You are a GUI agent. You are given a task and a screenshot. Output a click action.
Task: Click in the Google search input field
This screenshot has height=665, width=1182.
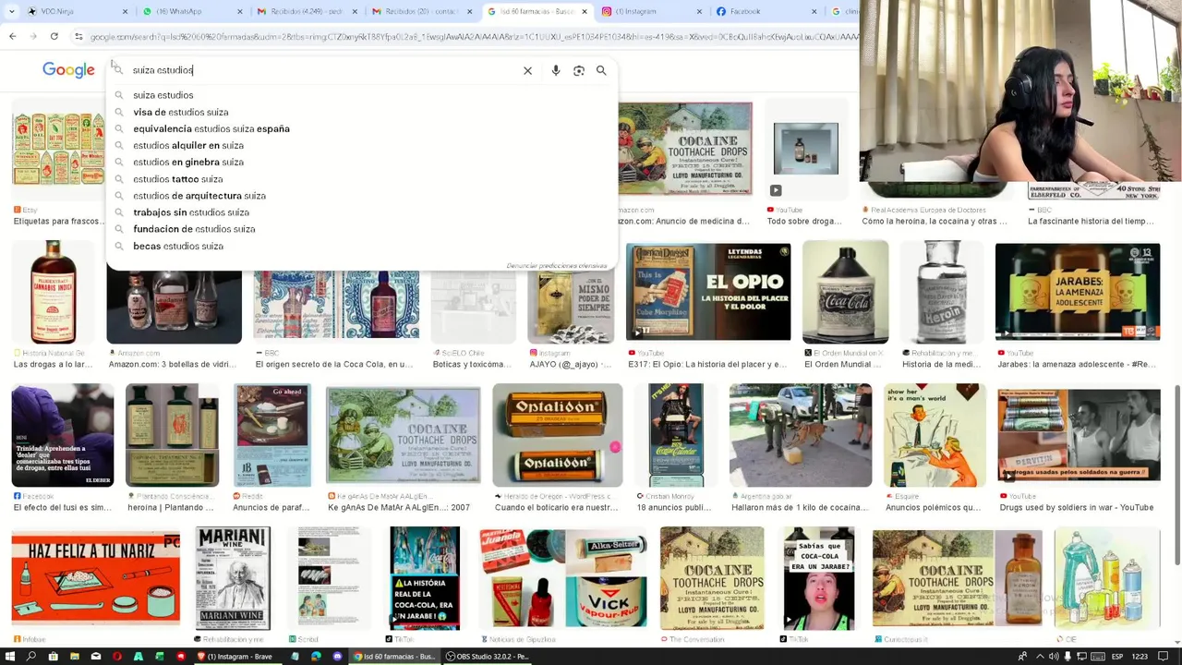[x=323, y=70]
